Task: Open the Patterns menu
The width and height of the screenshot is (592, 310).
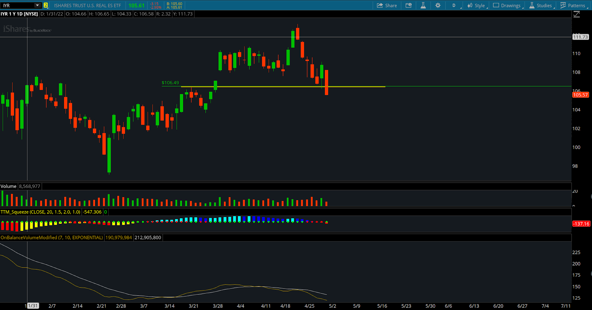Action: pyautogui.click(x=573, y=5)
